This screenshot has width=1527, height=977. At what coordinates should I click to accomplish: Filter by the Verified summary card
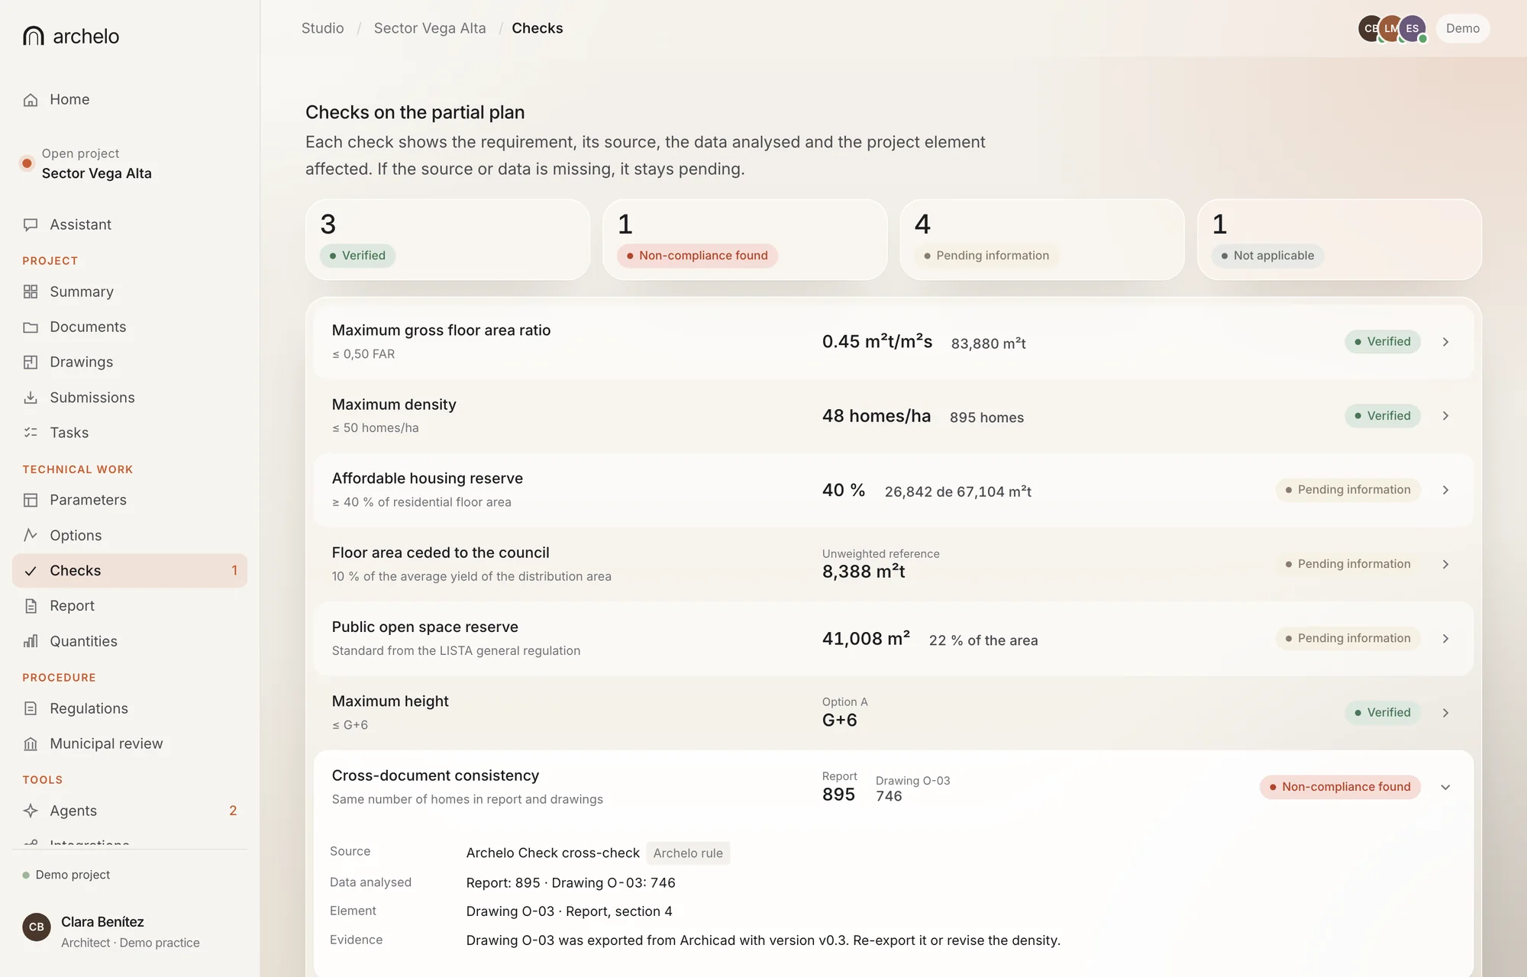click(448, 240)
